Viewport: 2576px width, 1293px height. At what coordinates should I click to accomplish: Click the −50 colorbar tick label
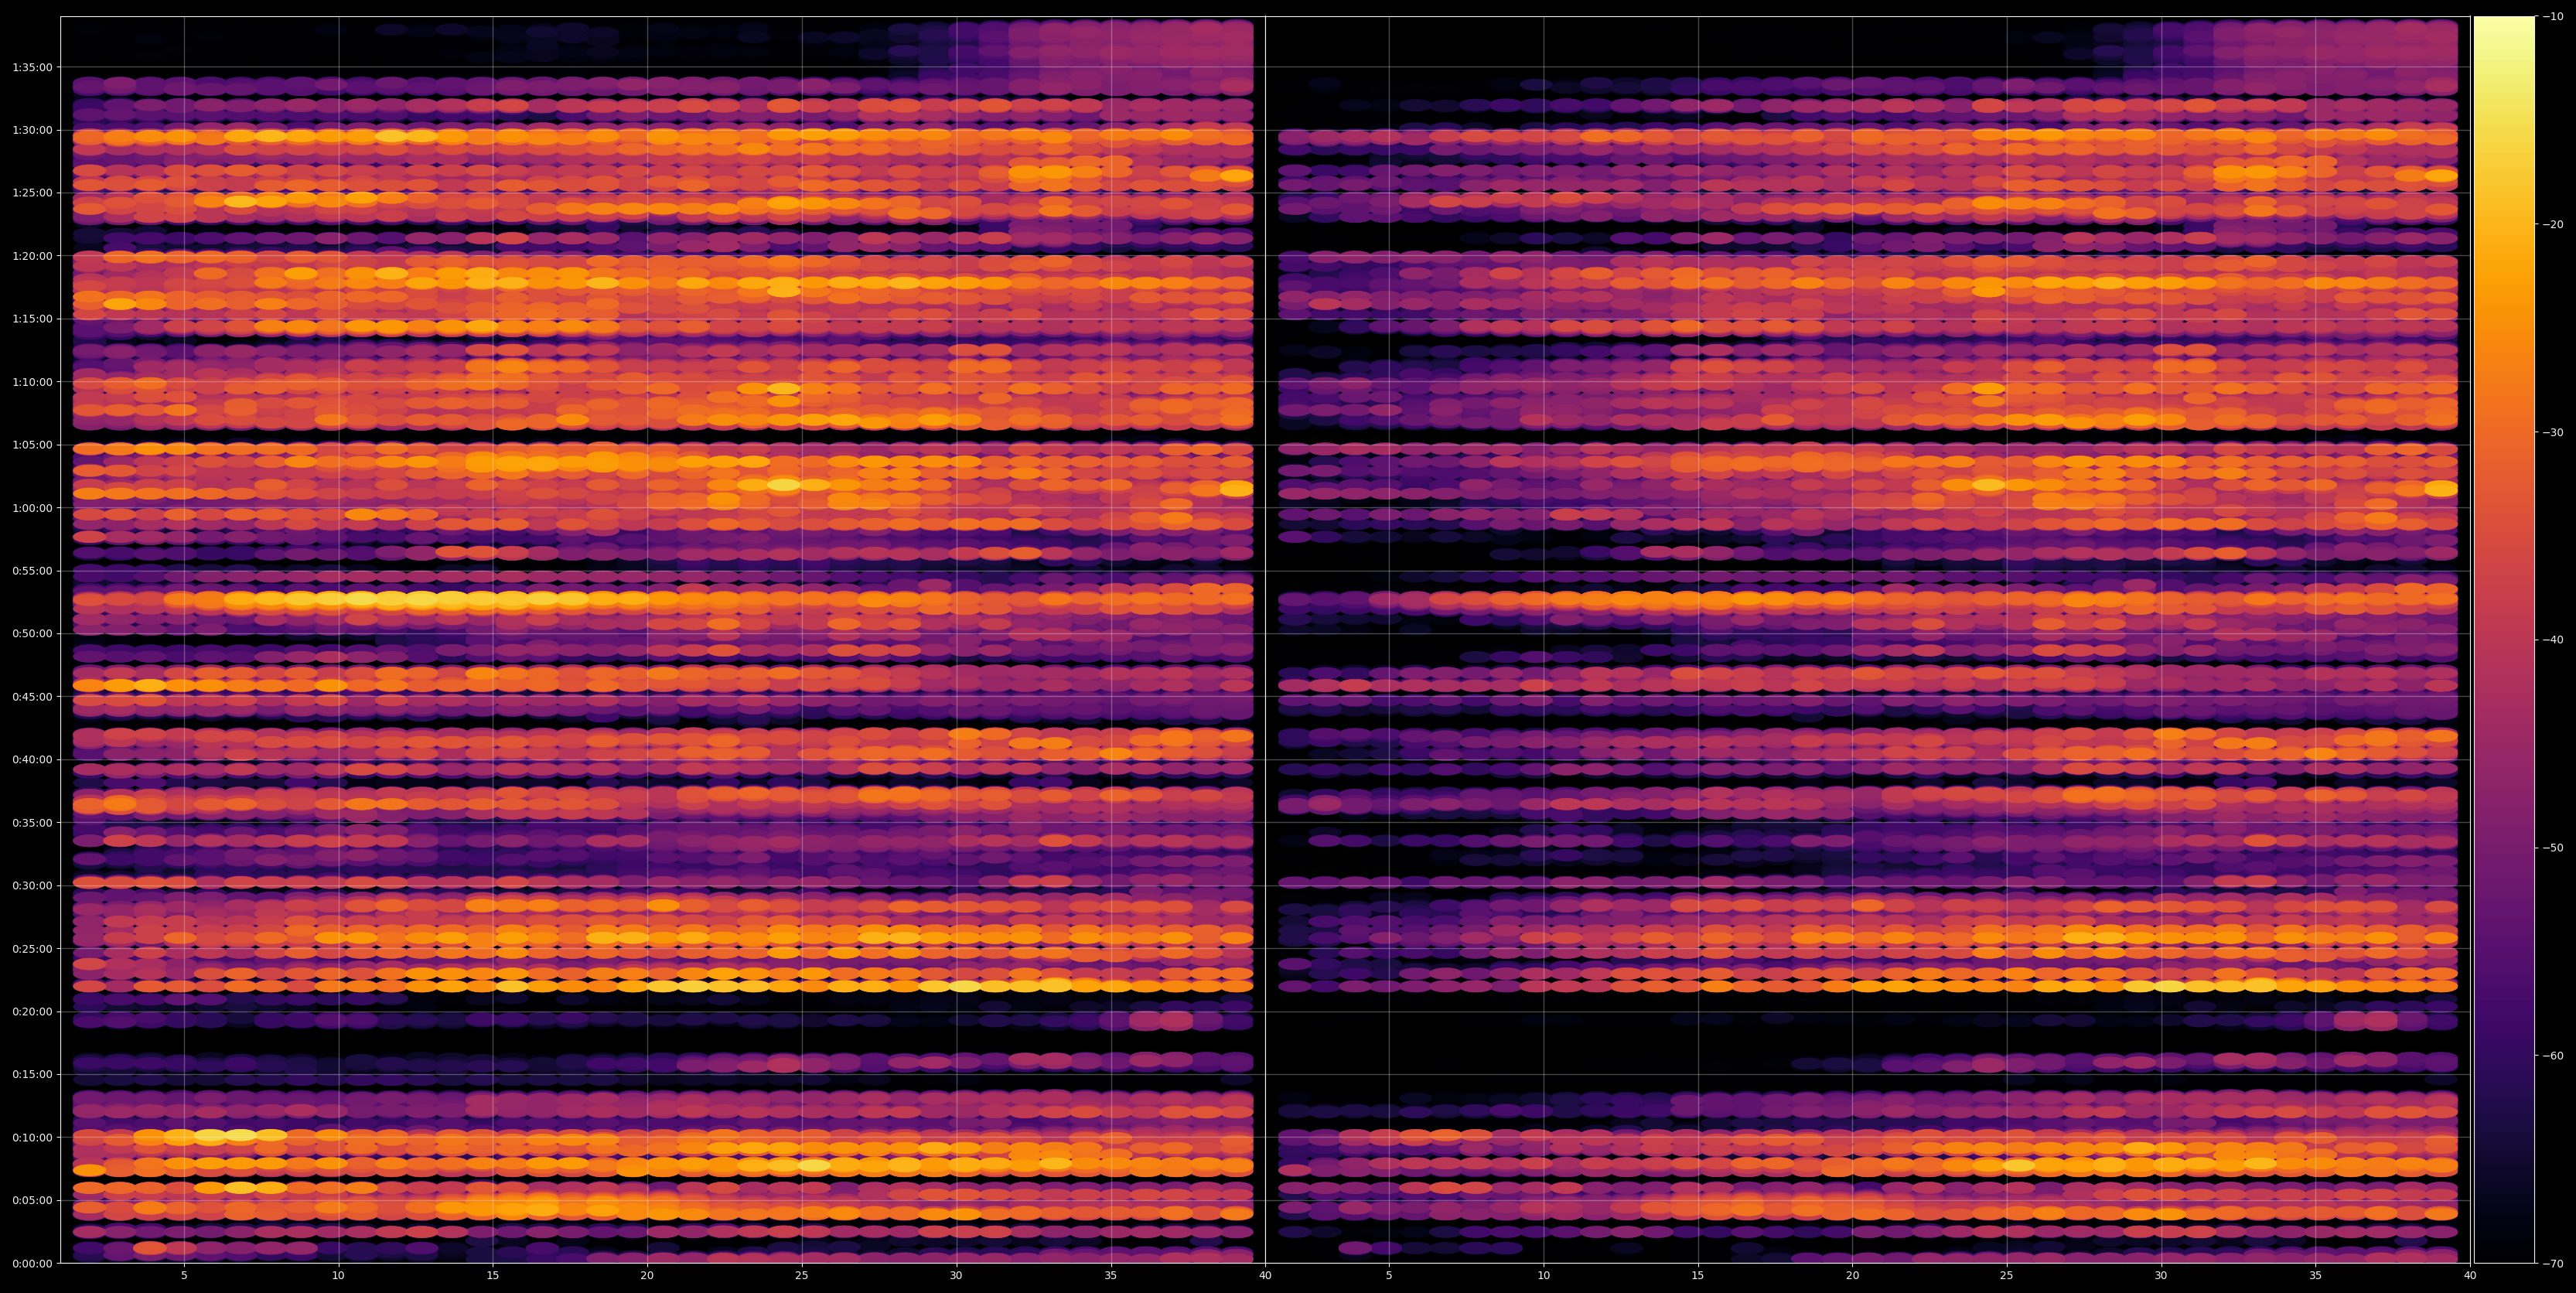coord(2553,847)
